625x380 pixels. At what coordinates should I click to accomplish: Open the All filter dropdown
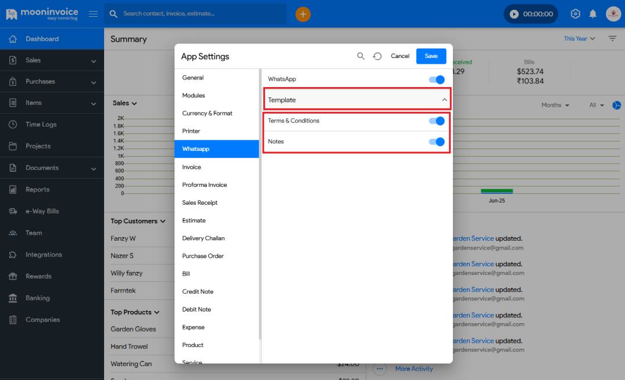[597, 105]
